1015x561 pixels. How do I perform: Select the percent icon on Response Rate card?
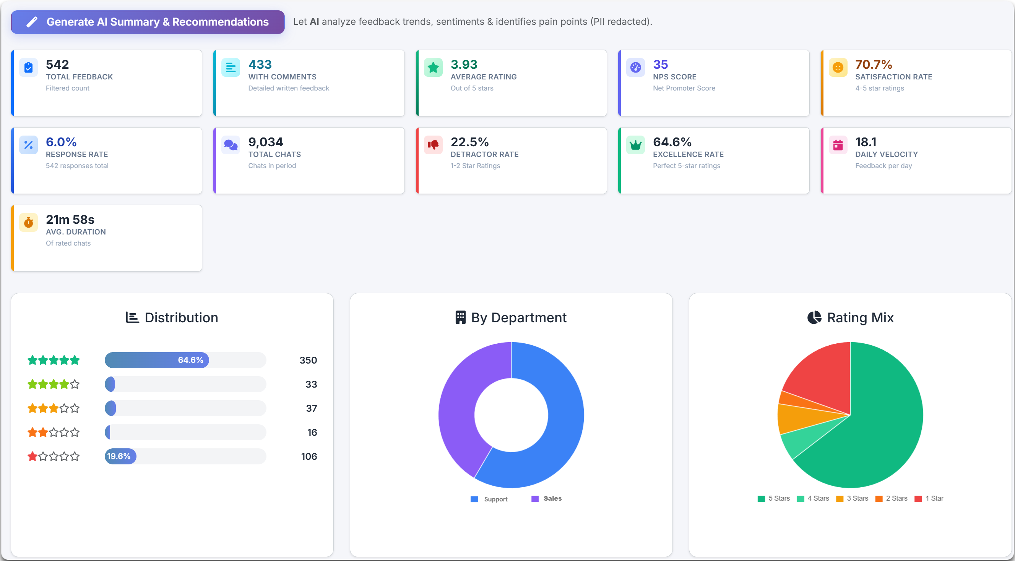tap(28, 145)
